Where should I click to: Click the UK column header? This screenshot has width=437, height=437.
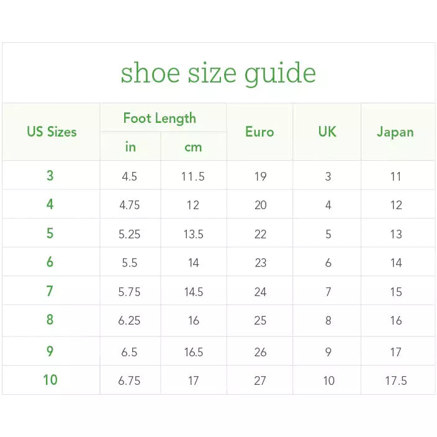(x=327, y=132)
